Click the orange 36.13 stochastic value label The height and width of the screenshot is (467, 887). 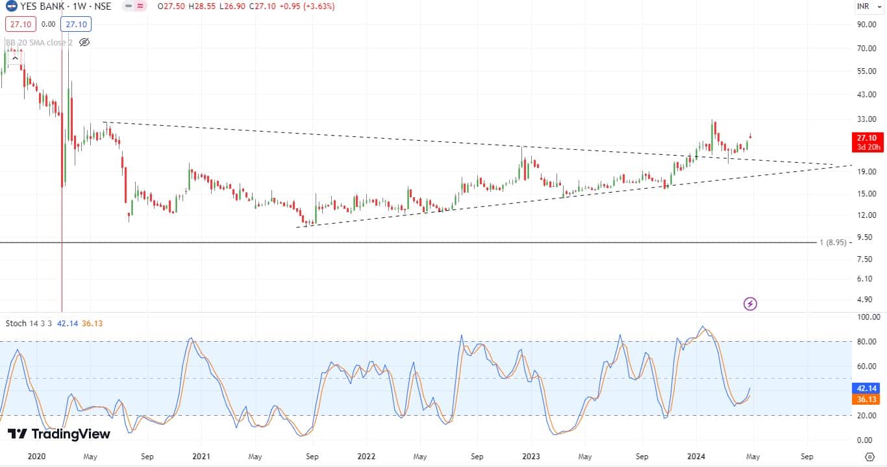pos(868,400)
